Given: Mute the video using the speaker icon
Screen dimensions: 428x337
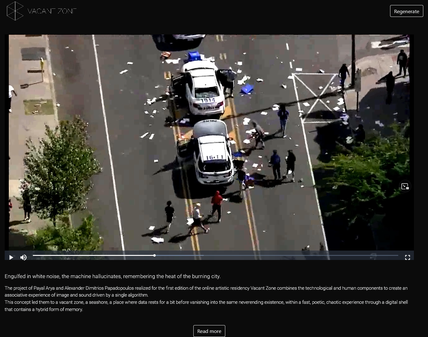Looking at the screenshot, I should pyautogui.click(x=23, y=257).
